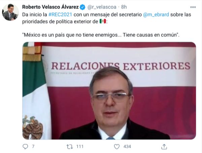
Task: View the 434 likes count
Action: click(127, 146)
